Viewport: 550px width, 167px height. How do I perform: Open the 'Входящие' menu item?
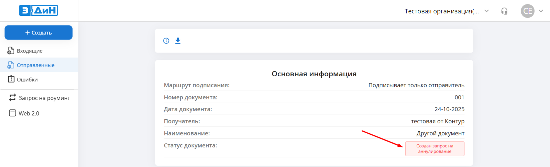30,51
